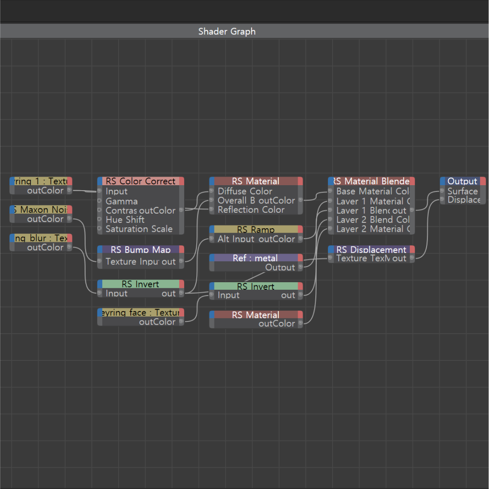Click the outColor port of the ring 1 Texture node

69,190
